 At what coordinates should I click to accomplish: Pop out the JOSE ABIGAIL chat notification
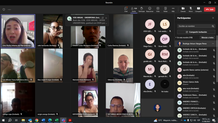pos(103,18)
